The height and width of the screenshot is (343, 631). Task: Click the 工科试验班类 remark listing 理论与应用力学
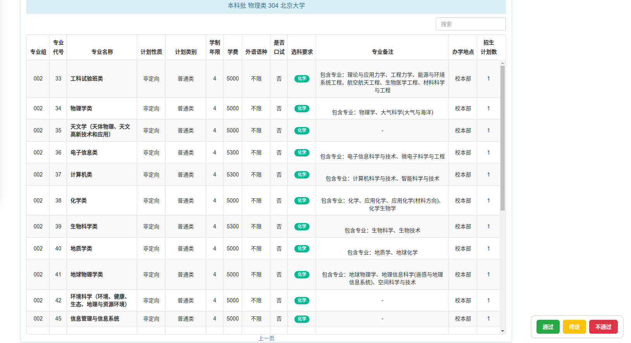pos(382,82)
